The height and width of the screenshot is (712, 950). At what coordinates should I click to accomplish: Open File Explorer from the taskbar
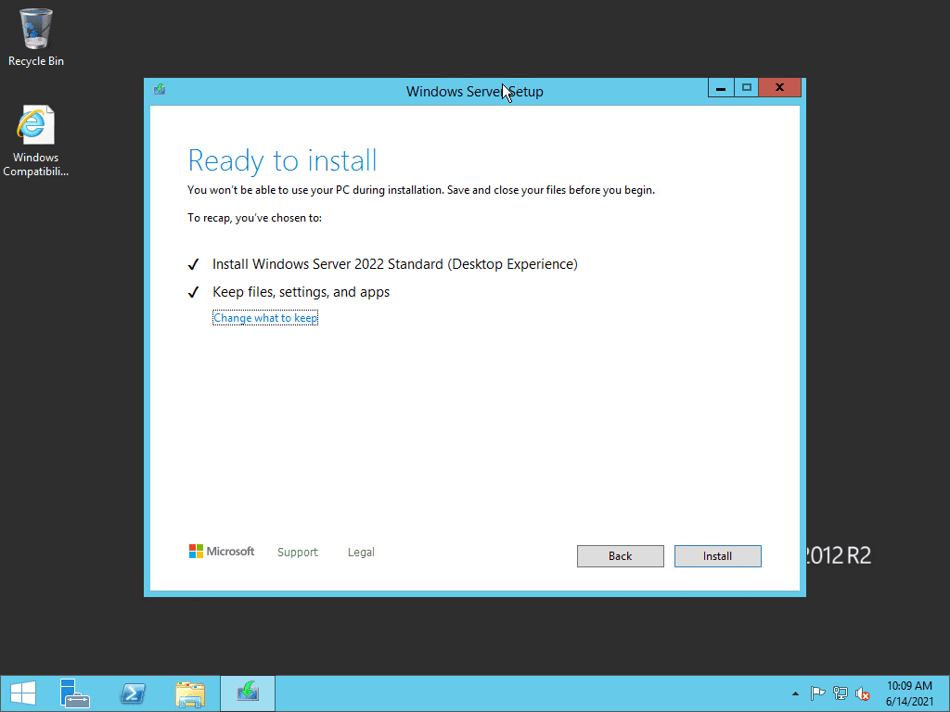click(191, 693)
